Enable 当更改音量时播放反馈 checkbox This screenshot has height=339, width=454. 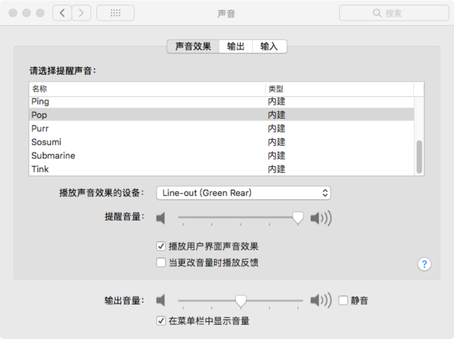click(161, 263)
